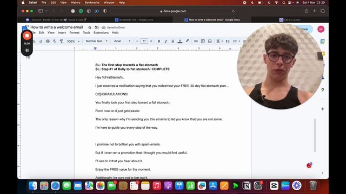Rename document title How to write a welcome email
Image resolution: width=346 pixels, height=194 pixels.
pos(57,27)
